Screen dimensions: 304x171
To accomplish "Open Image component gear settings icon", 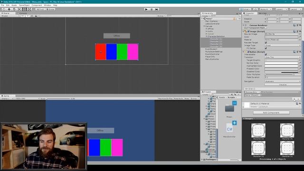I will click(x=300, y=31).
